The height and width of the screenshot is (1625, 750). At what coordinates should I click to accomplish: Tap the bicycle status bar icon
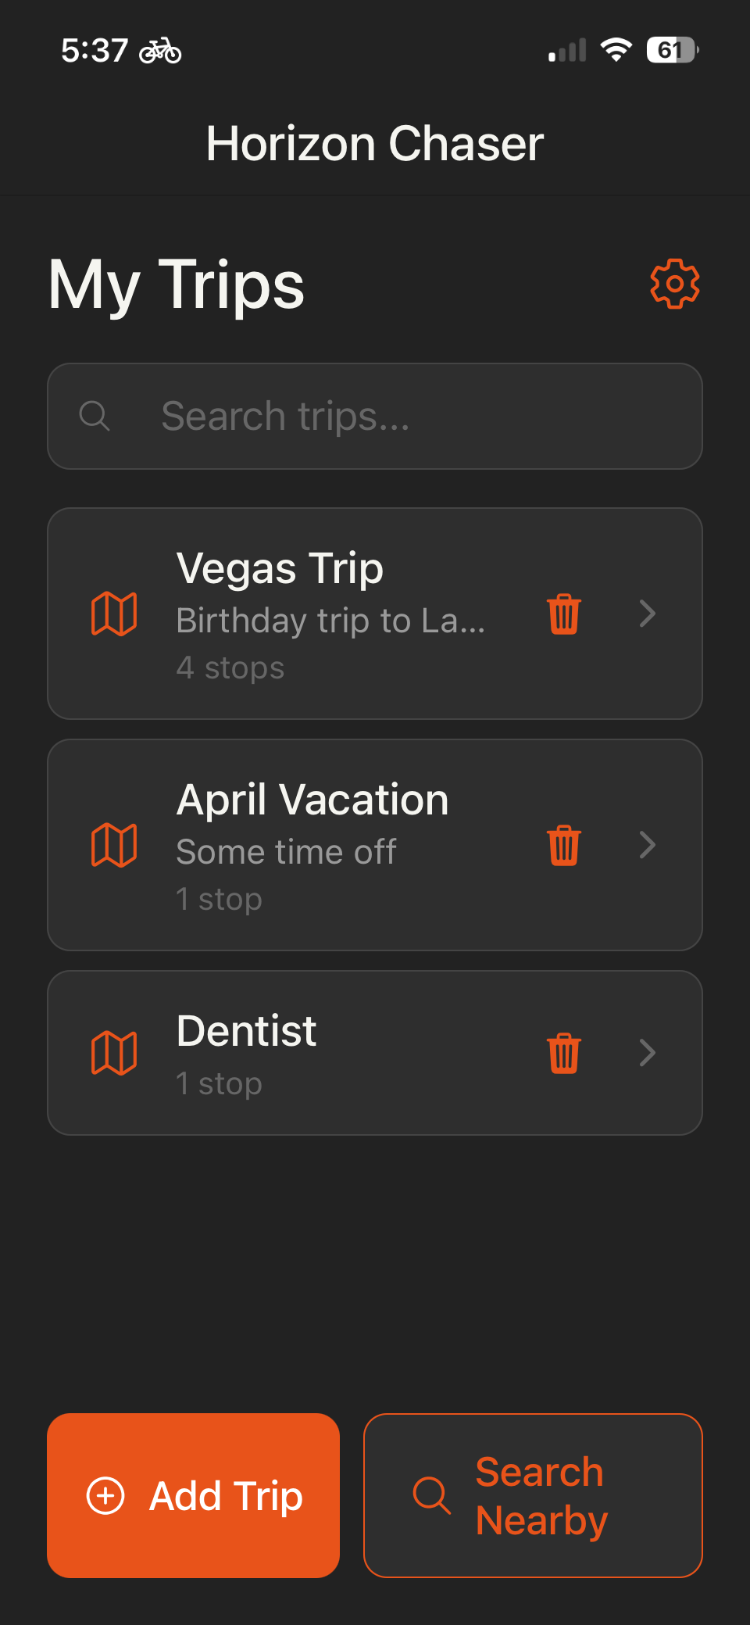tap(160, 51)
